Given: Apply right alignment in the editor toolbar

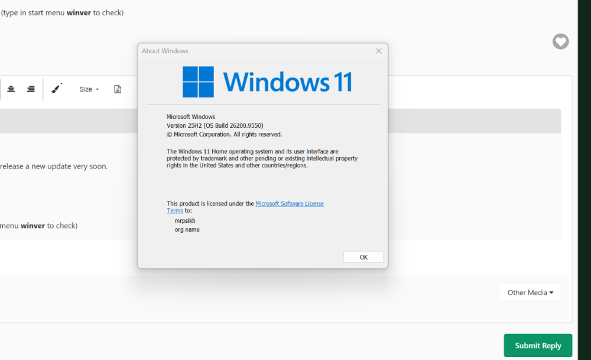Looking at the screenshot, I should tap(31, 89).
